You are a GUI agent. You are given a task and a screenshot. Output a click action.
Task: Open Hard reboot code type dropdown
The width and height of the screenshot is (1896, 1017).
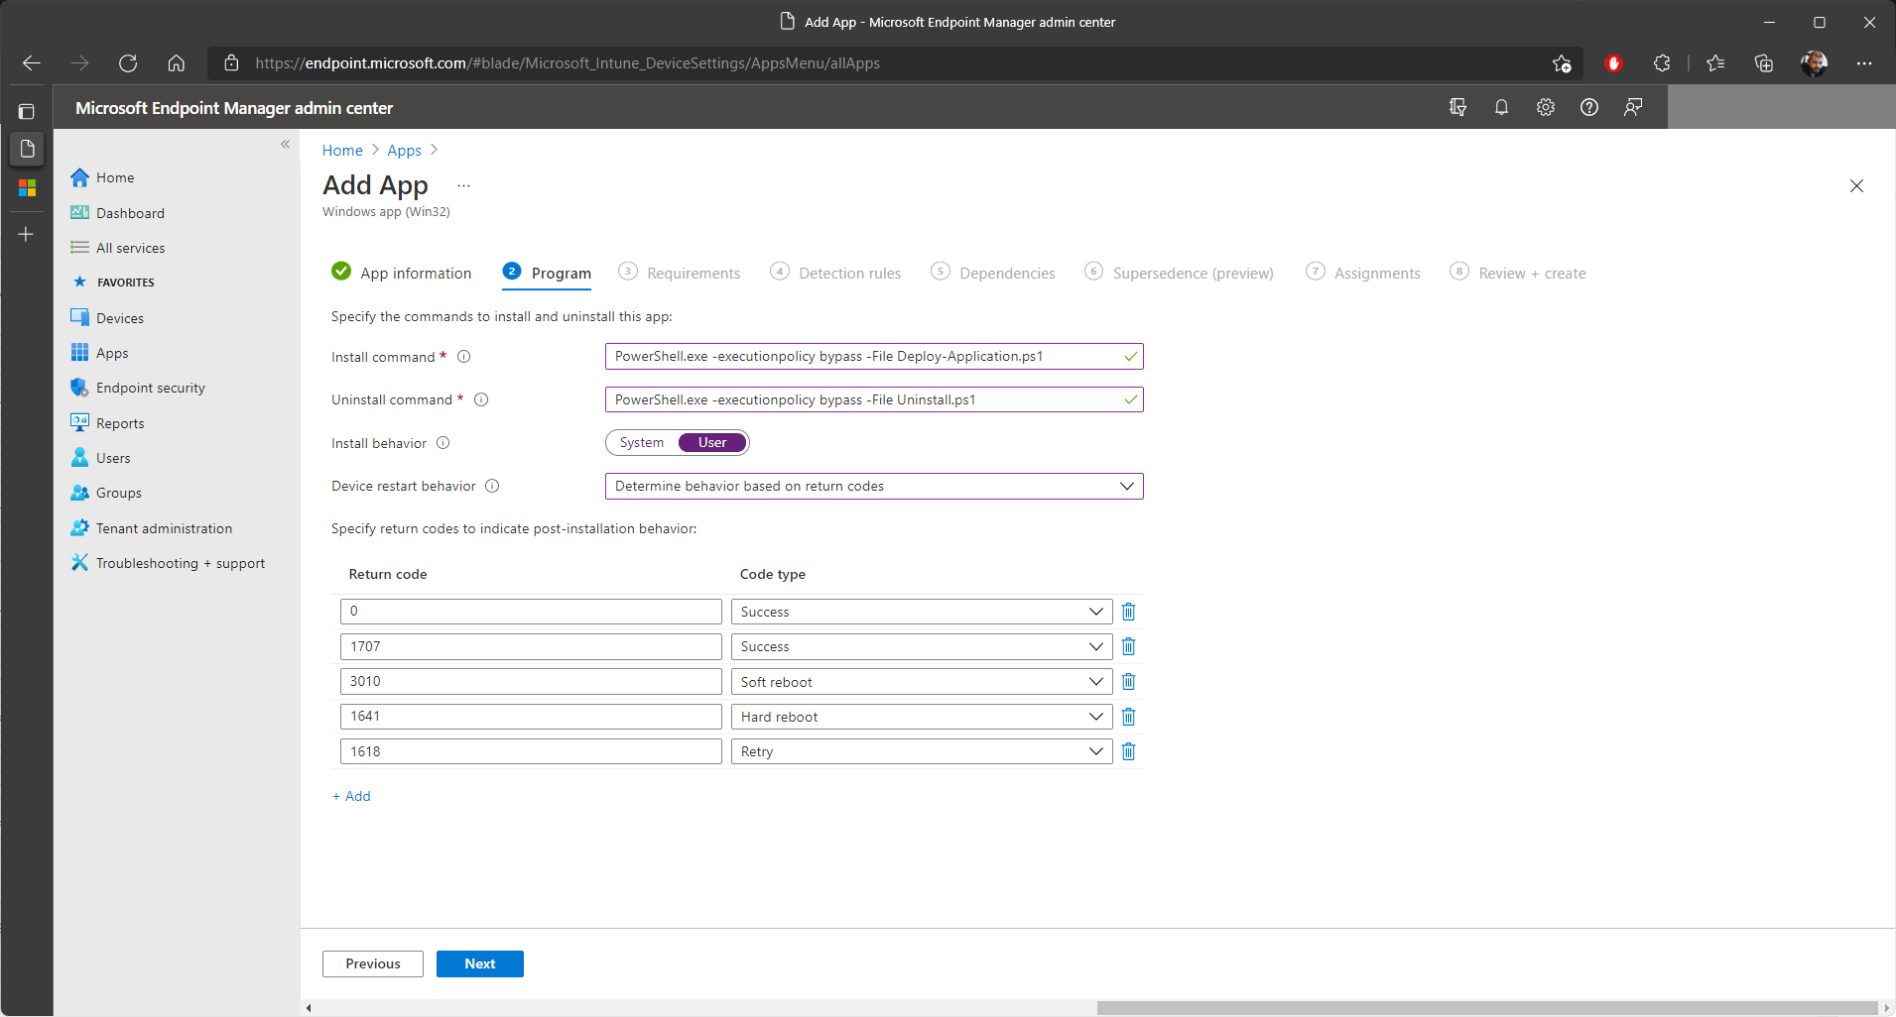[922, 717]
